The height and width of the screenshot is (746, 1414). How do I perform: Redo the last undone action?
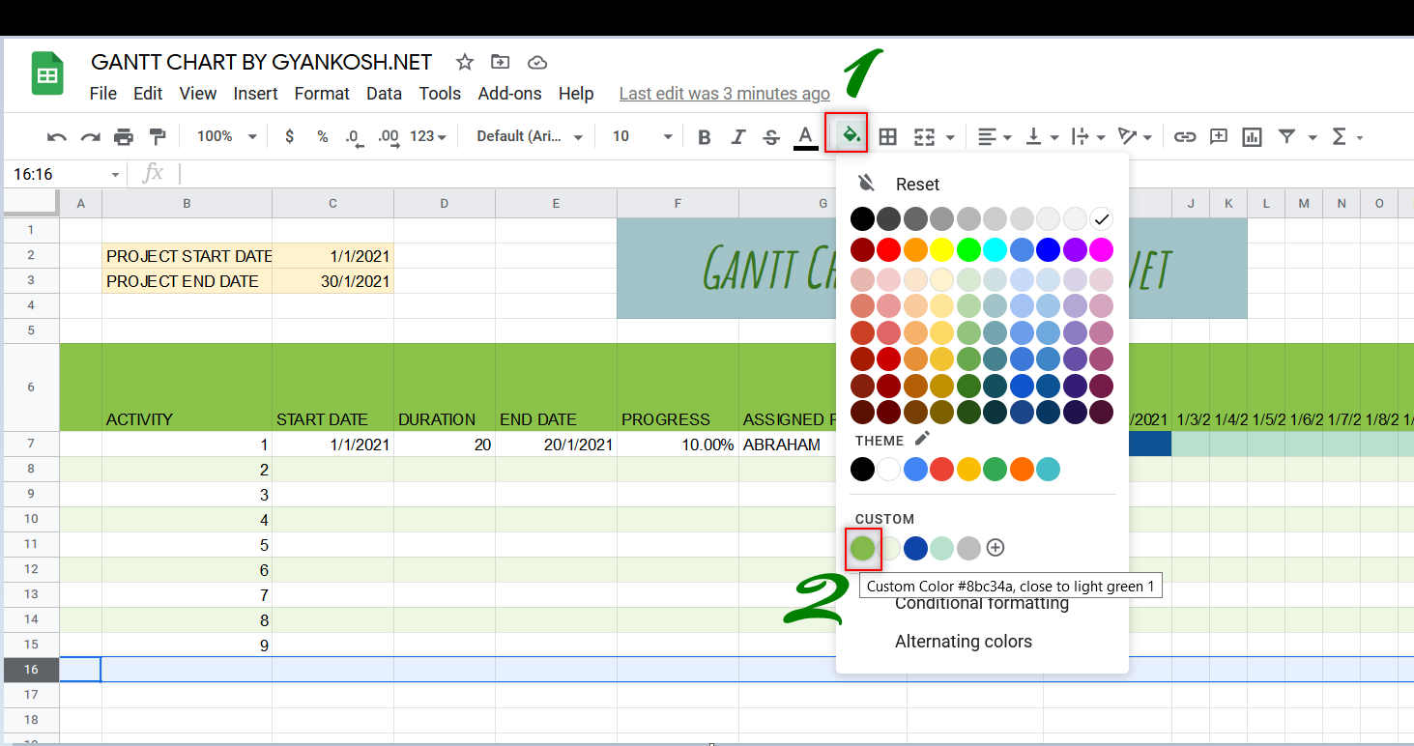tap(90, 136)
